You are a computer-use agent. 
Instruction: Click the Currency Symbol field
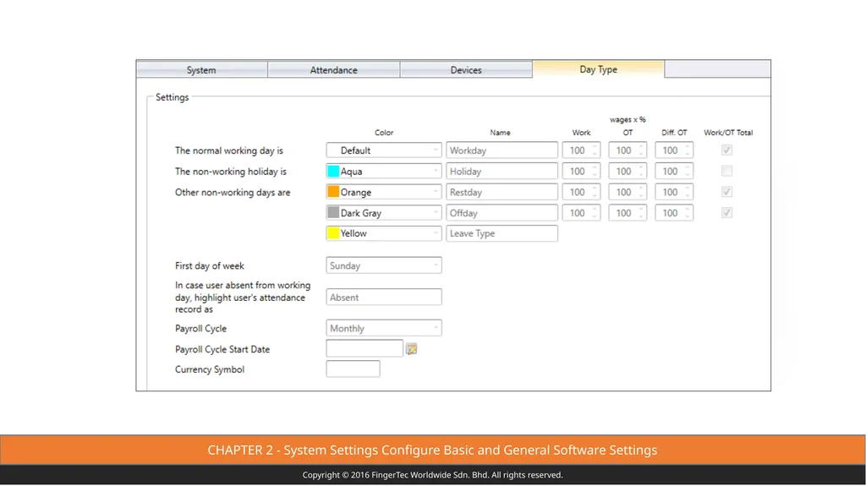point(353,369)
